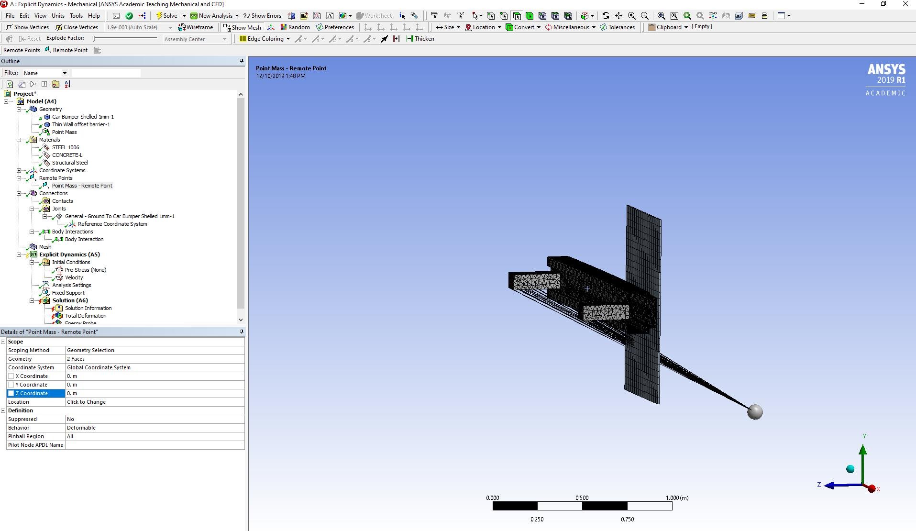The image size is (916, 531).
Task: Click the sort A-Z icon in Outline
Action: [x=67, y=84]
